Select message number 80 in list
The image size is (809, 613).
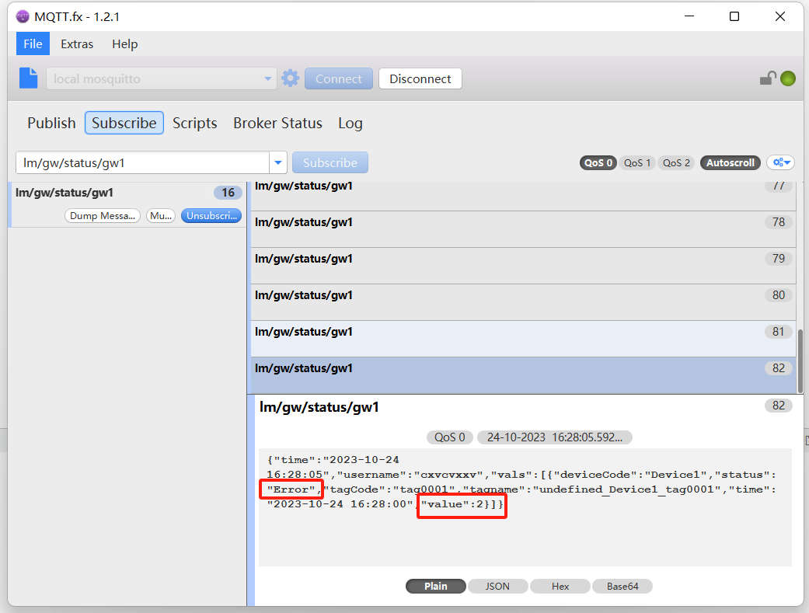523,302
